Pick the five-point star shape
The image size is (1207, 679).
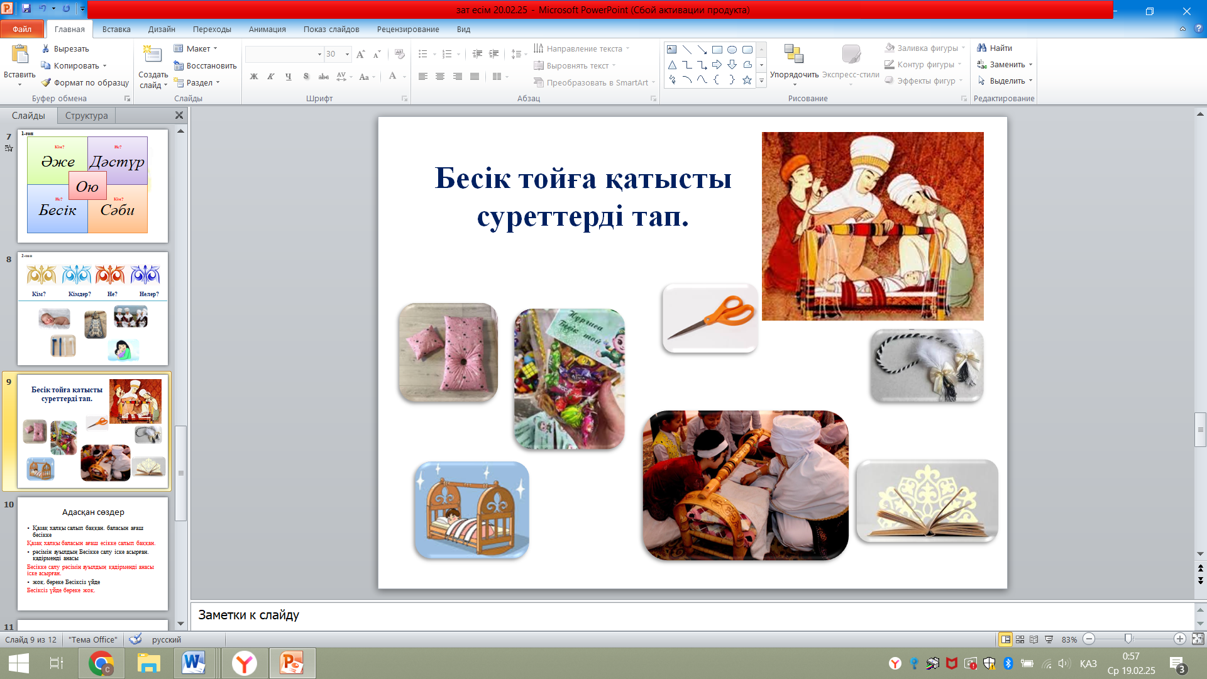747,80
